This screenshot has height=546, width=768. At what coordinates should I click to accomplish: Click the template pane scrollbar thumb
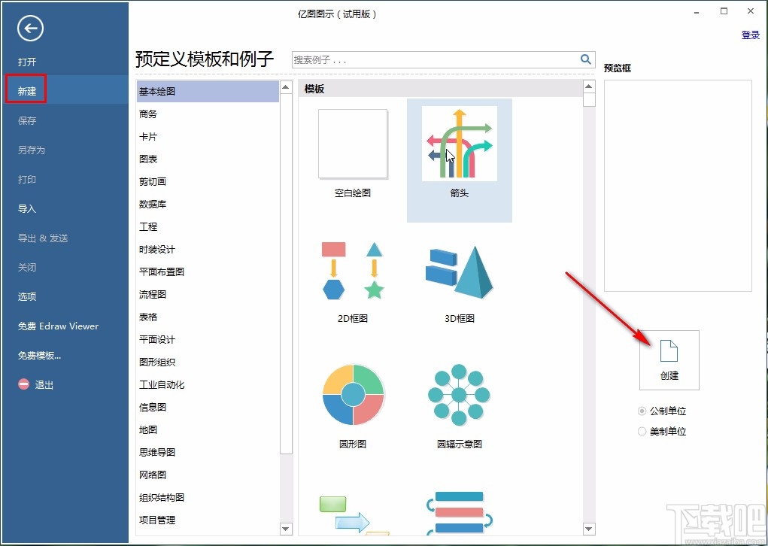point(589,100)
